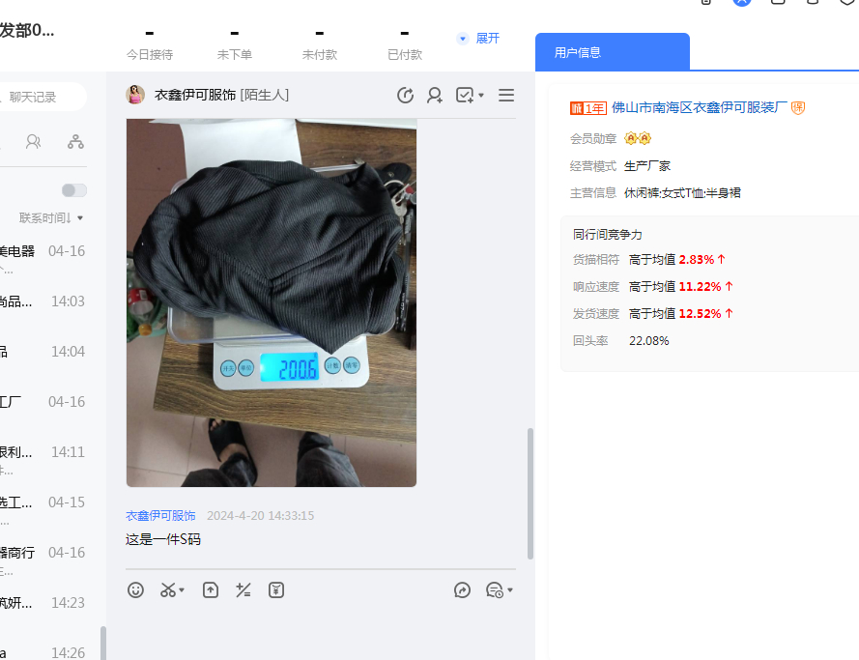Open 佛山市南海区衣鑫伊可服装厂 company link

[x=699, y=107]
